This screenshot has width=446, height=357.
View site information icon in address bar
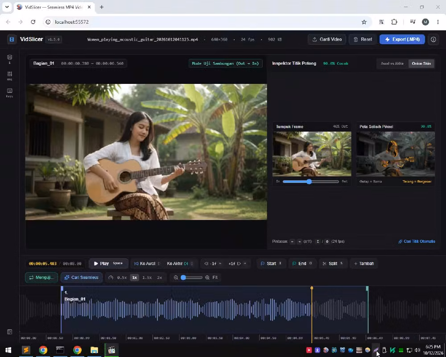pos(48,22)
